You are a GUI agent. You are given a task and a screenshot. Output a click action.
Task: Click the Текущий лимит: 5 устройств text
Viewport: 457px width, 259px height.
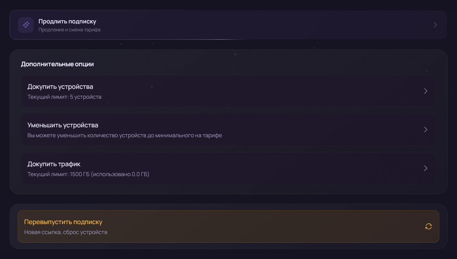64,97
